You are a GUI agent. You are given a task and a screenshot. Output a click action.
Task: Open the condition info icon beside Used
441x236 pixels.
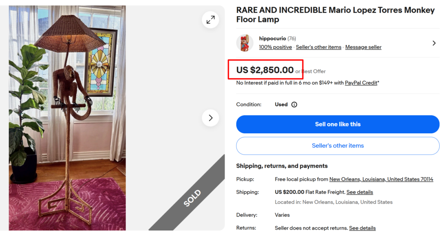(x=294, y=104)
